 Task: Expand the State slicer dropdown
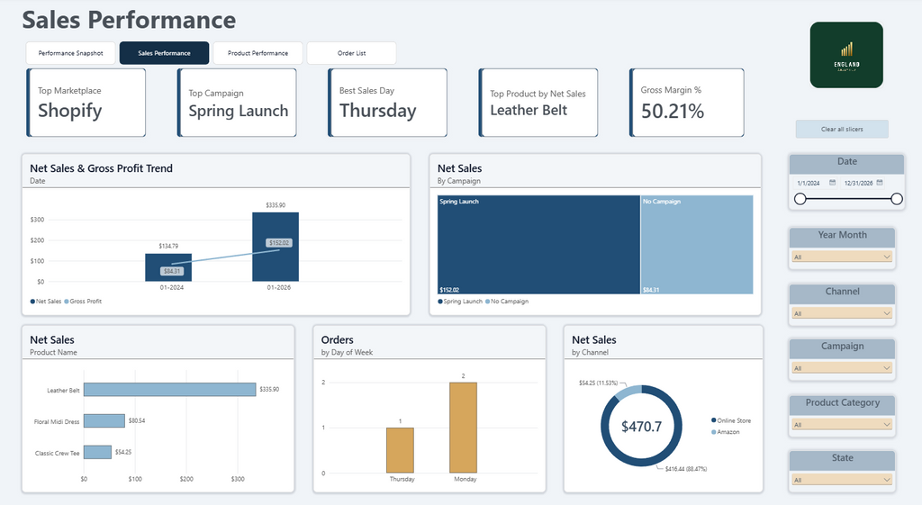(842, 480)
